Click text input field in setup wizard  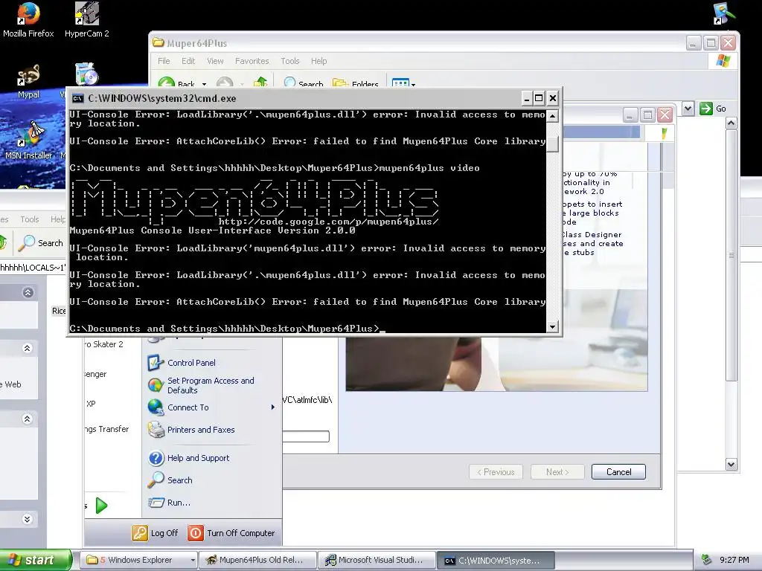coord(306,436)
